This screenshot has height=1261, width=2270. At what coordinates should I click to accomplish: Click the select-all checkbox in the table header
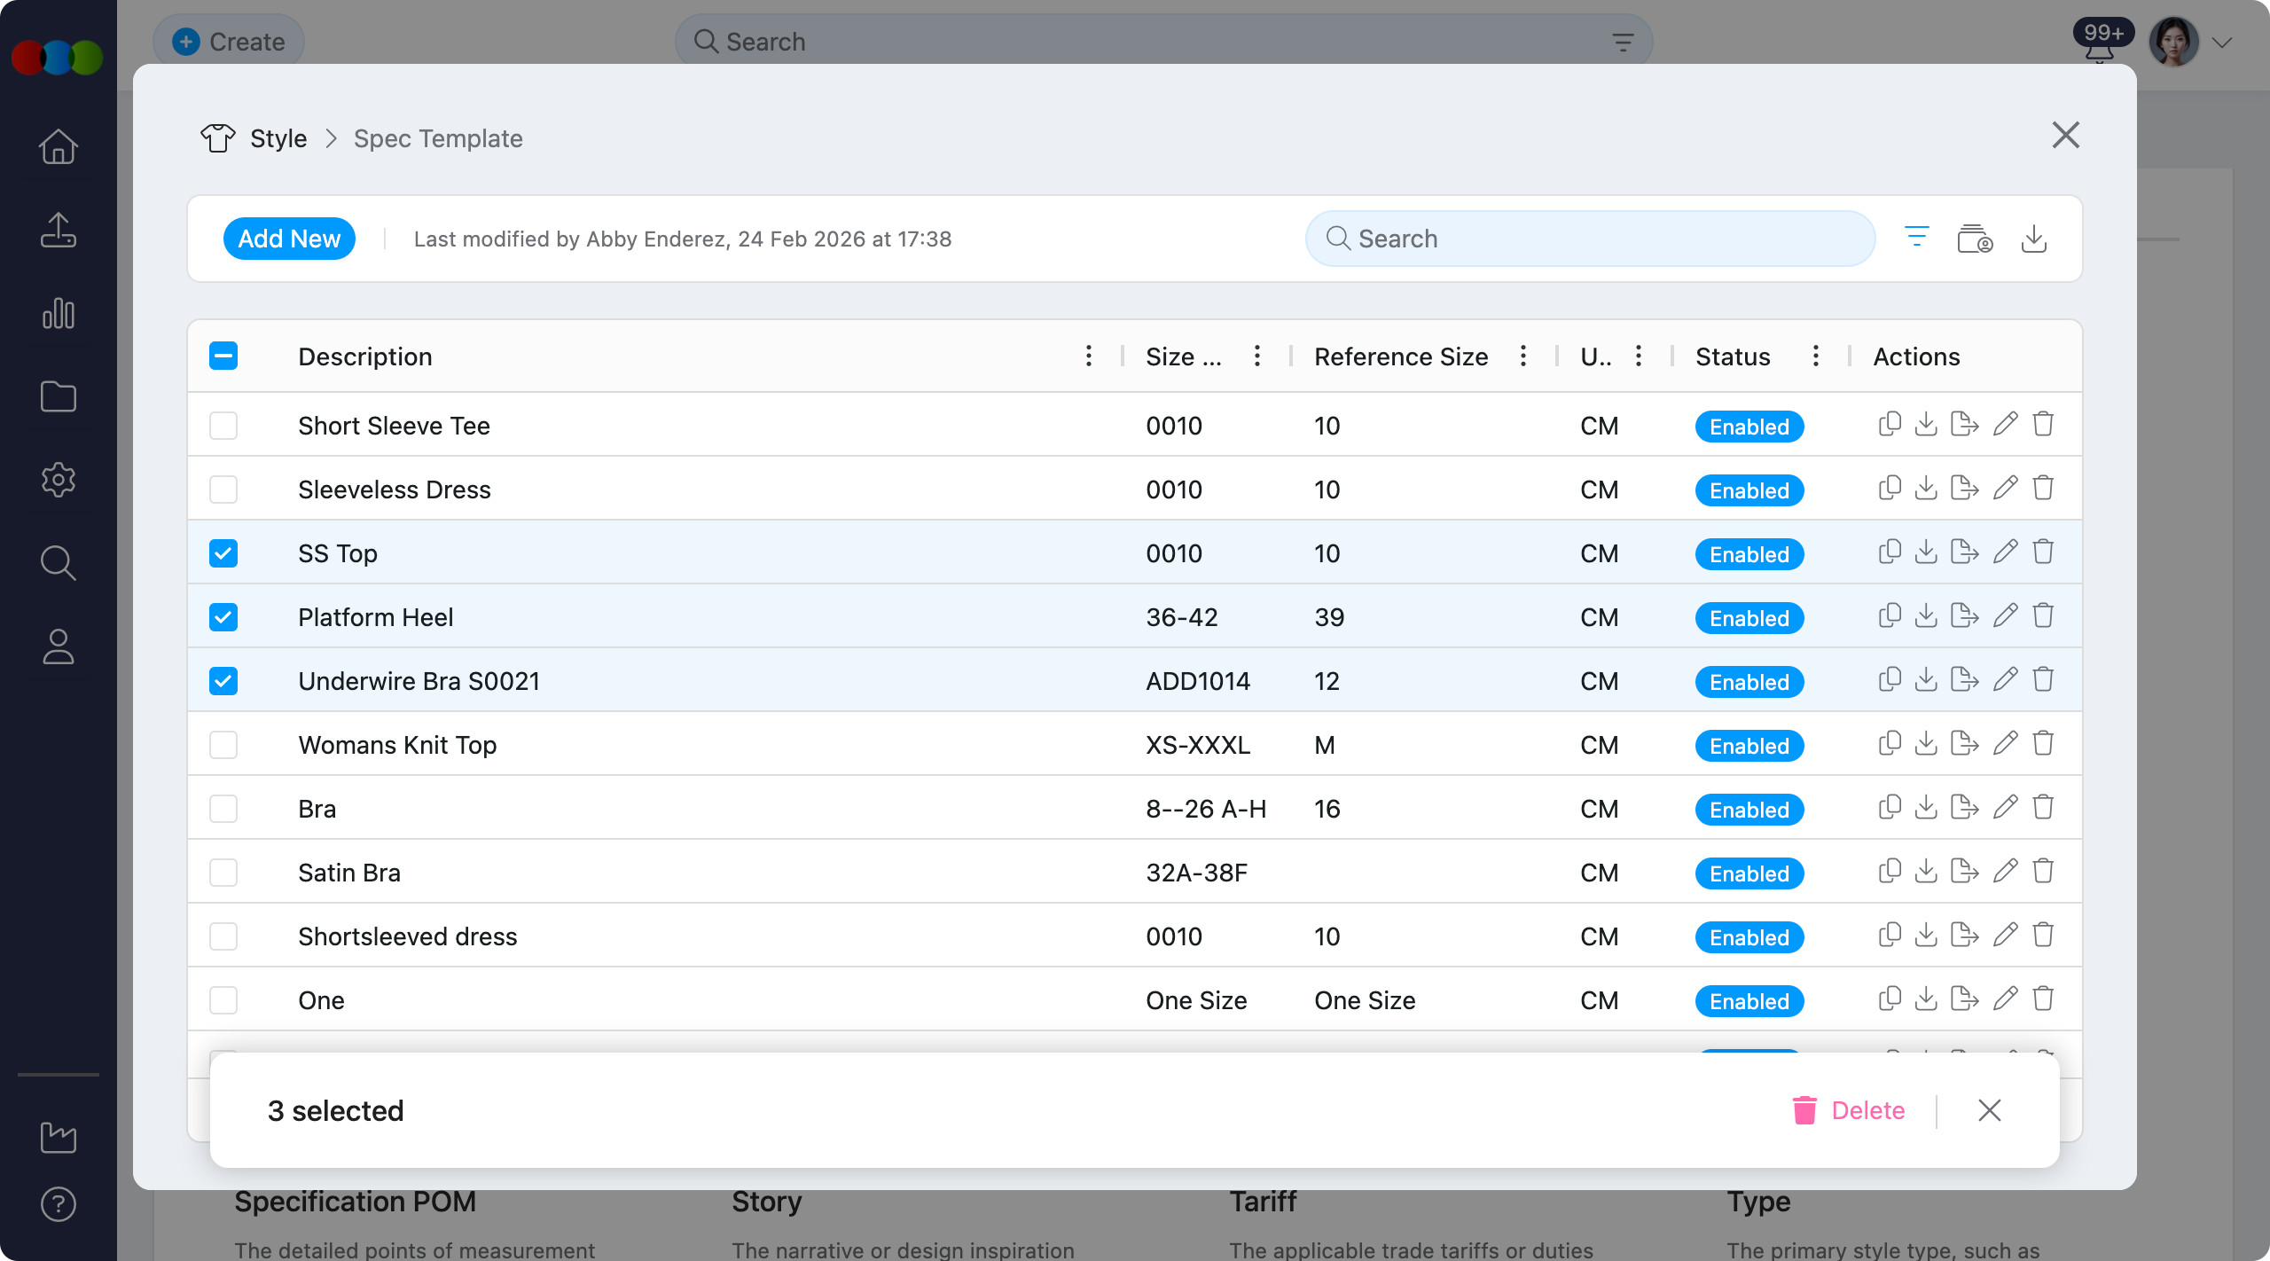click(223, 355)
